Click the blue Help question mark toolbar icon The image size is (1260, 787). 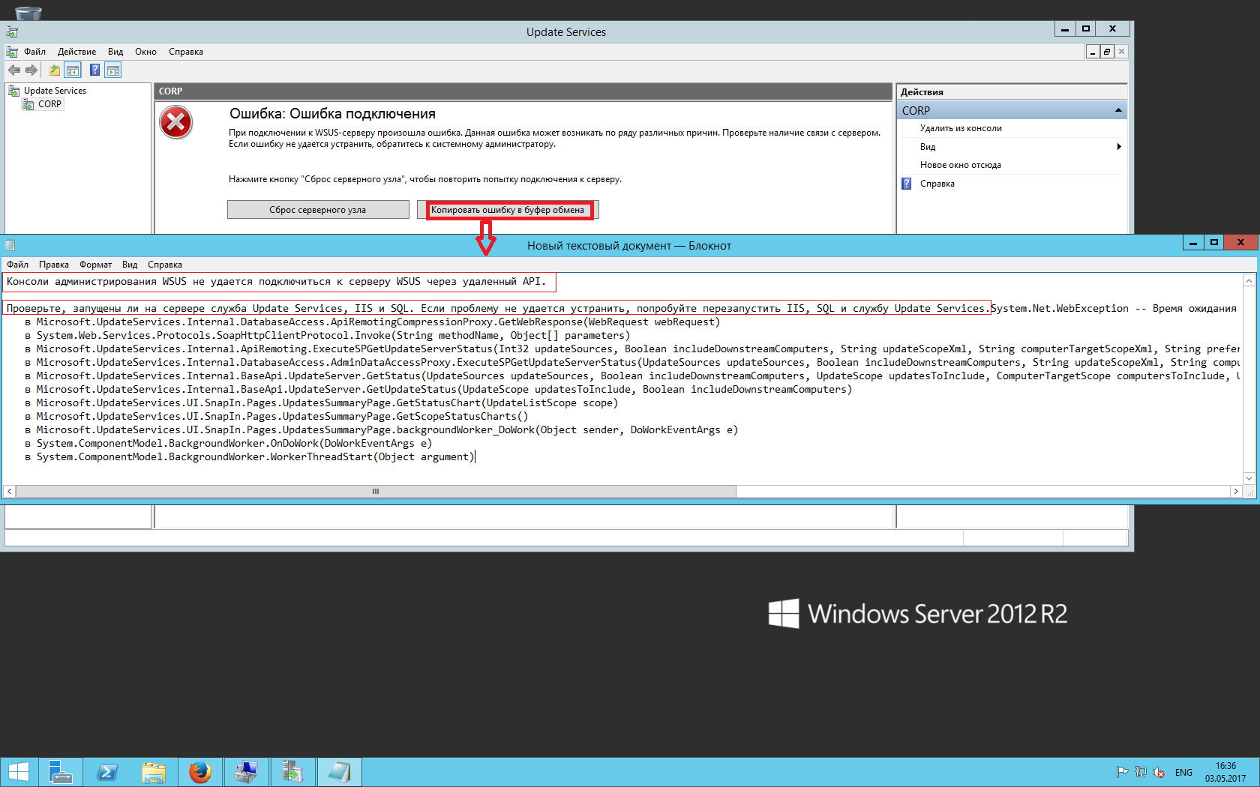click(94, 70)
